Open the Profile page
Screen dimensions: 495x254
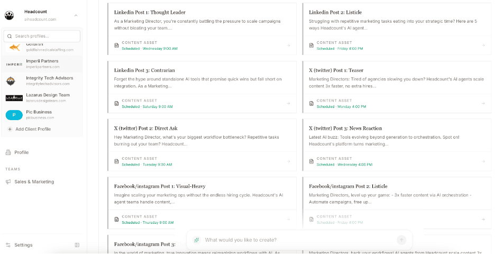[x=21, y=152]
